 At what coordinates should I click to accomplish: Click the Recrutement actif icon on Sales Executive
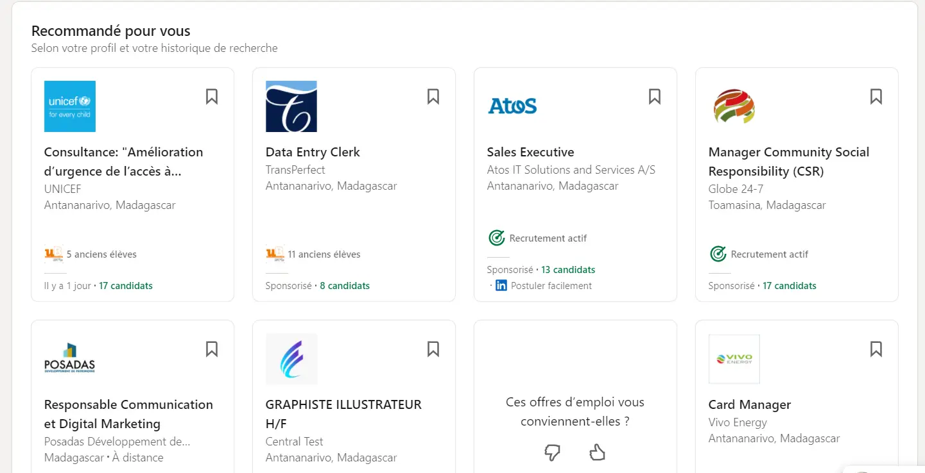pyautogui.click(x=496, y=238)
